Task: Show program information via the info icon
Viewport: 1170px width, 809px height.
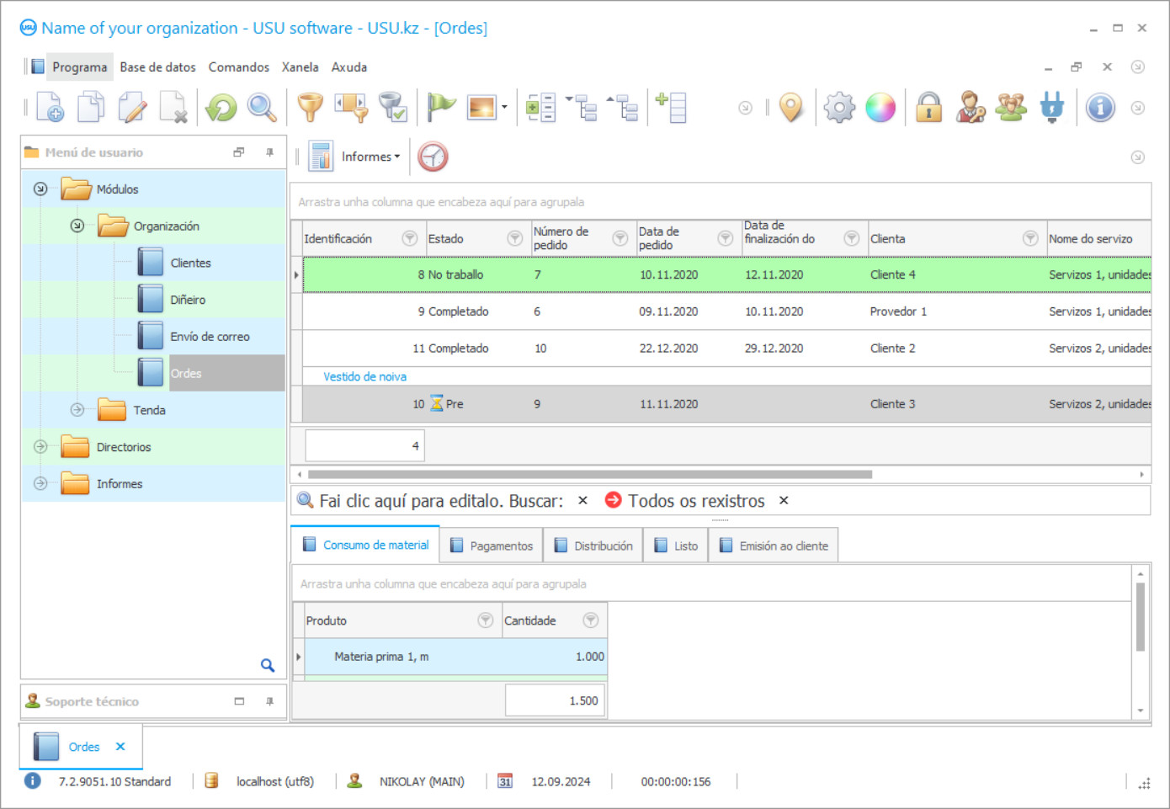Action: click(x=1100, y=107)
